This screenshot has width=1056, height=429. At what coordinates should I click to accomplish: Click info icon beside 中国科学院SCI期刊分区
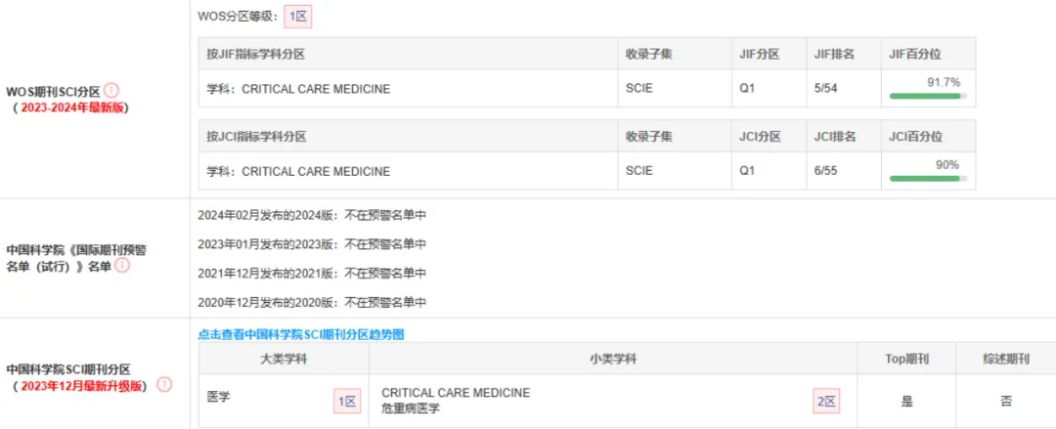(164, 385)
